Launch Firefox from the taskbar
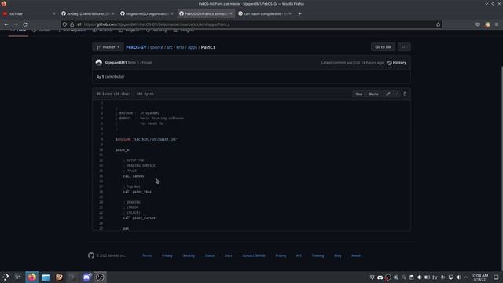The height and width of the screenshot is (283, 503). tap(31, 277)
